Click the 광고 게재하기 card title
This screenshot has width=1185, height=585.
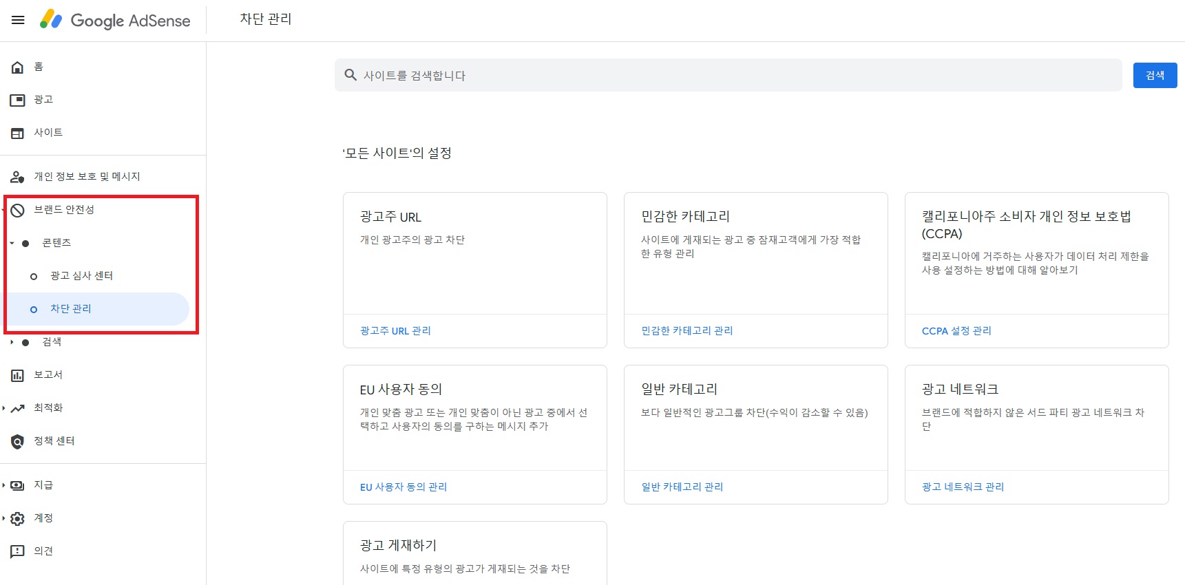pos(398,546)
